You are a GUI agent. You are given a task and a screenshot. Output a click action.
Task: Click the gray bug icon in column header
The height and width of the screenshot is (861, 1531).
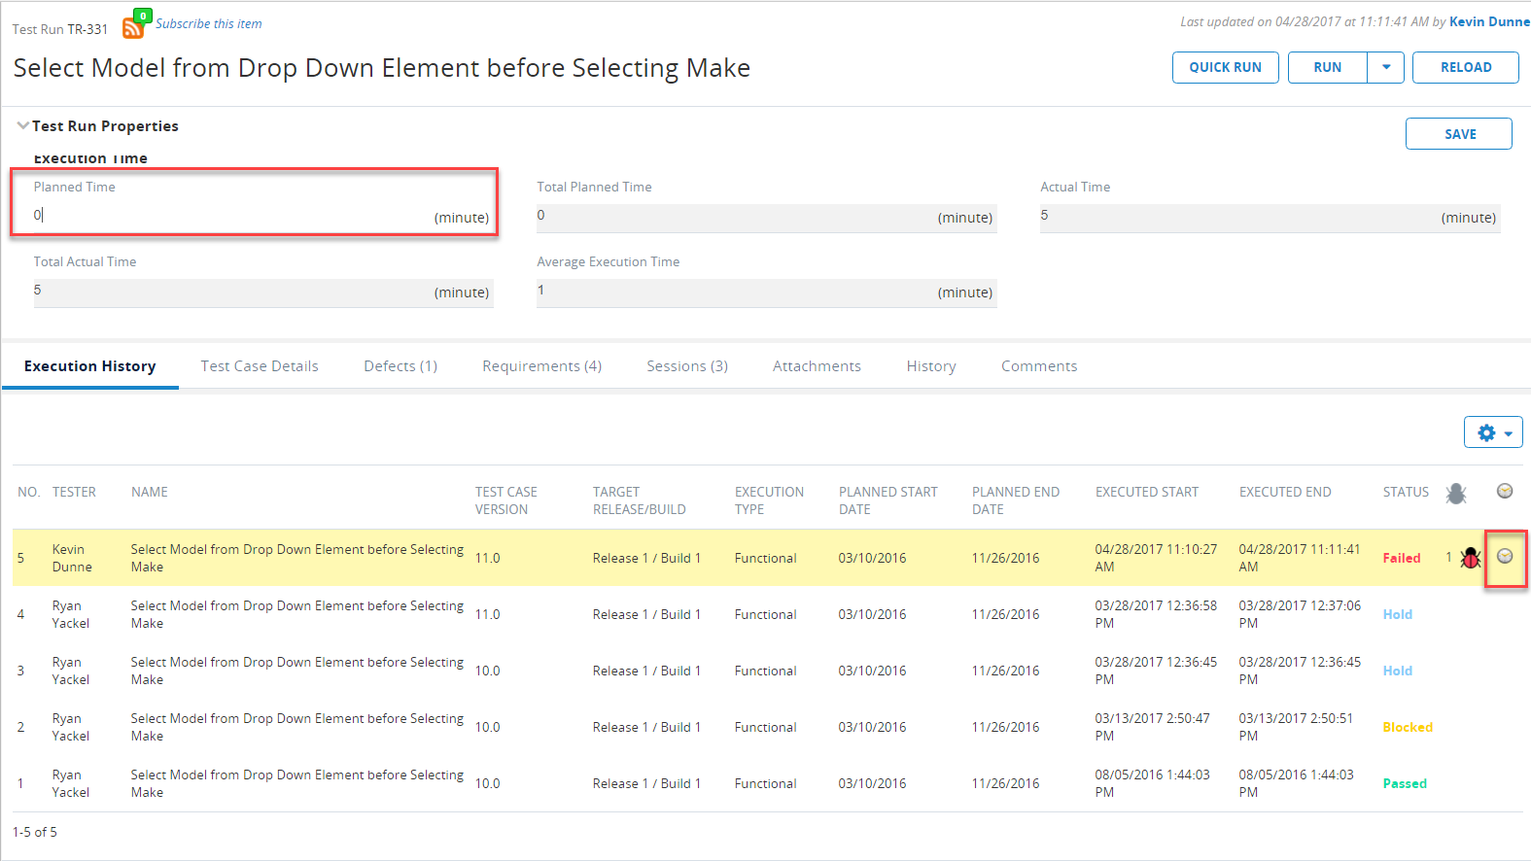click(1455, 494)
